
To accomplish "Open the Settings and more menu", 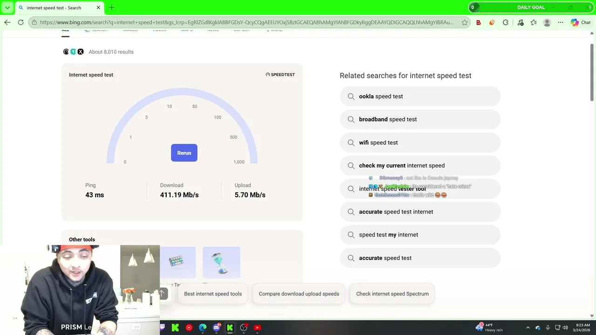I will pyautogui.click(x=561, y=22).
